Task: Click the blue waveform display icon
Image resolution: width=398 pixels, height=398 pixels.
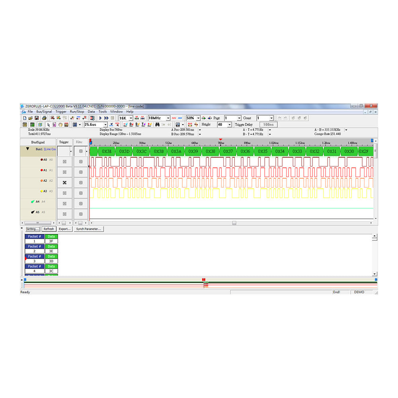Action: (x=180, y=118)
